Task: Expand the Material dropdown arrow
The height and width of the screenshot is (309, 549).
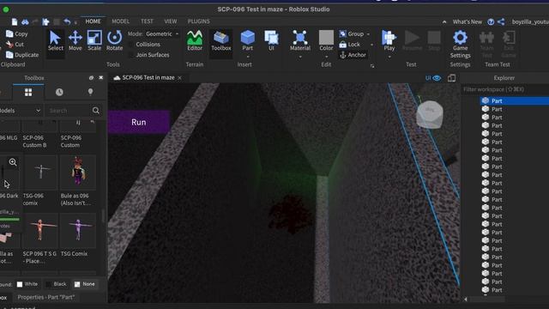Action: point(300,57)
